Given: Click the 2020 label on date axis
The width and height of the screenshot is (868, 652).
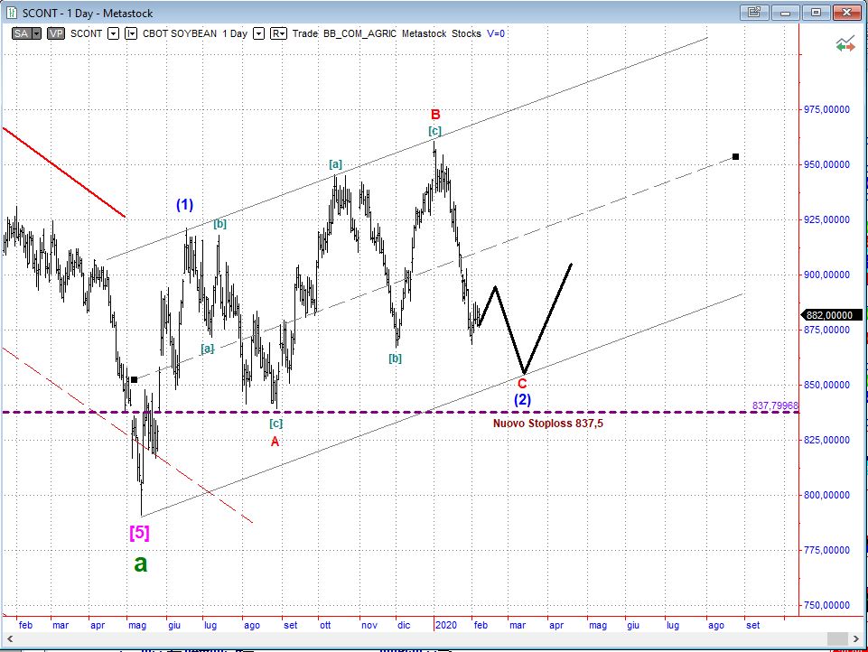Looking at the screenshot, I should [x=446, y=625].
